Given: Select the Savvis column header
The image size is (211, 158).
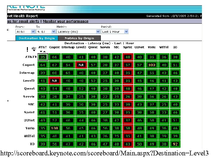Looking at the screenshot, I should (105, 47).
